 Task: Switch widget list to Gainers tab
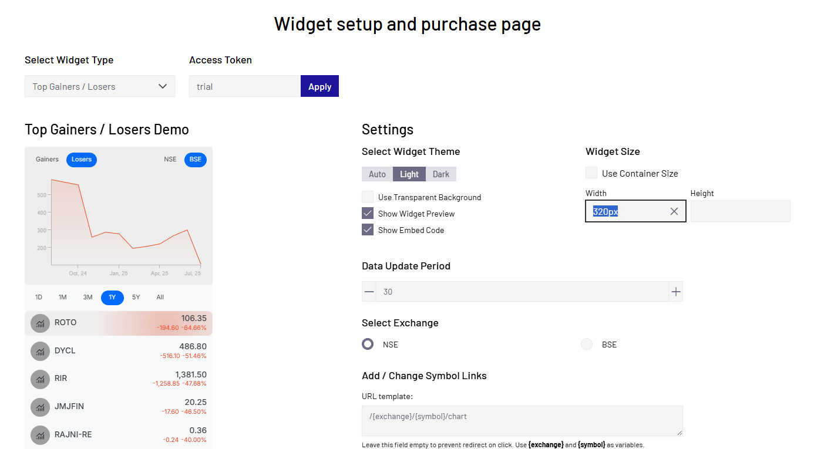click(x=48, y=160)
